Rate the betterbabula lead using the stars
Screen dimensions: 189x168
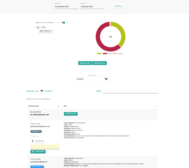pyautogui.click(x=34, y=136)
